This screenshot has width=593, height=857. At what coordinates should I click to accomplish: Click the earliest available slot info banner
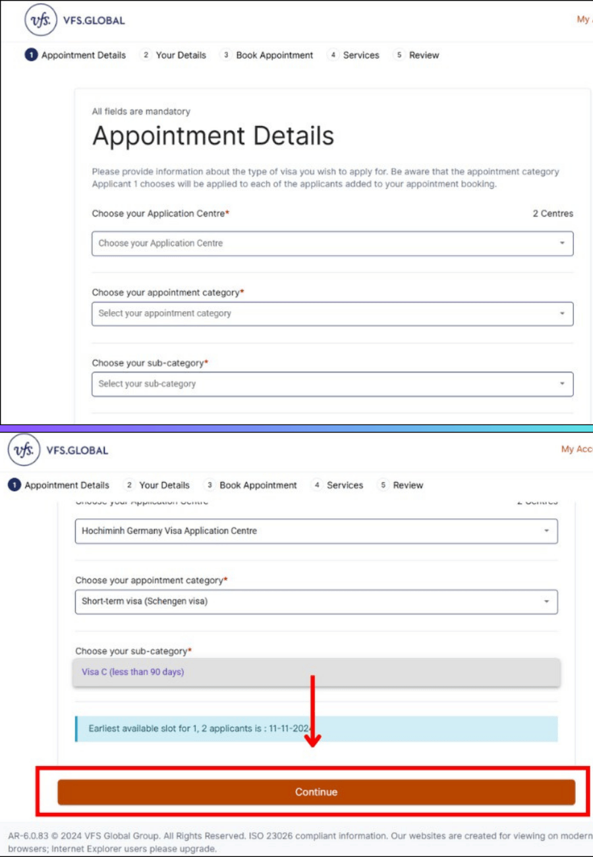[316, 729]
